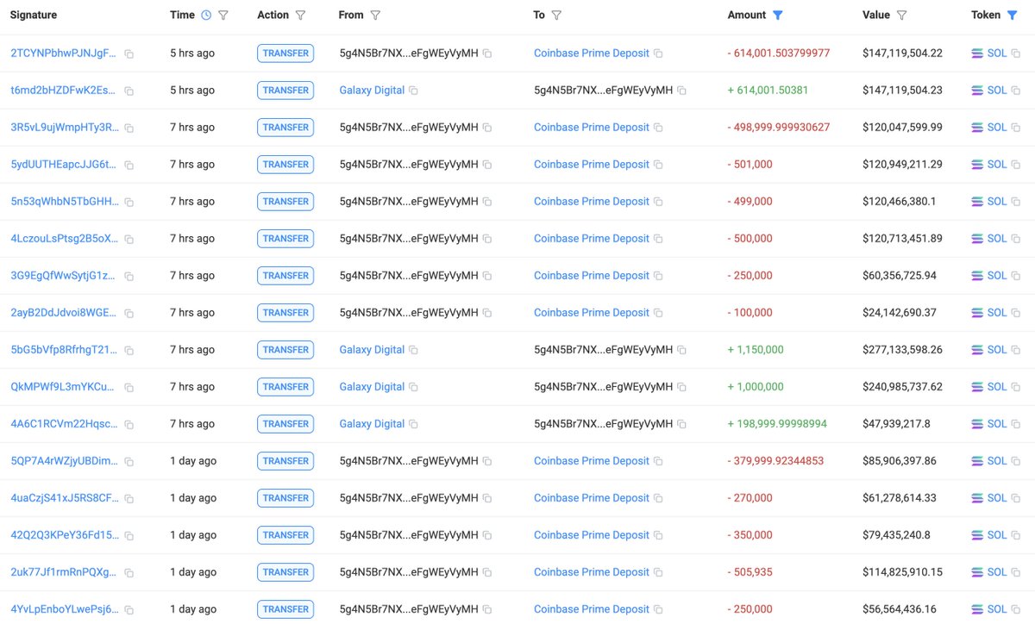Open the Time column filter
Image resolution: width=1035 pixels, height=624 pixels.
[223, 15]
